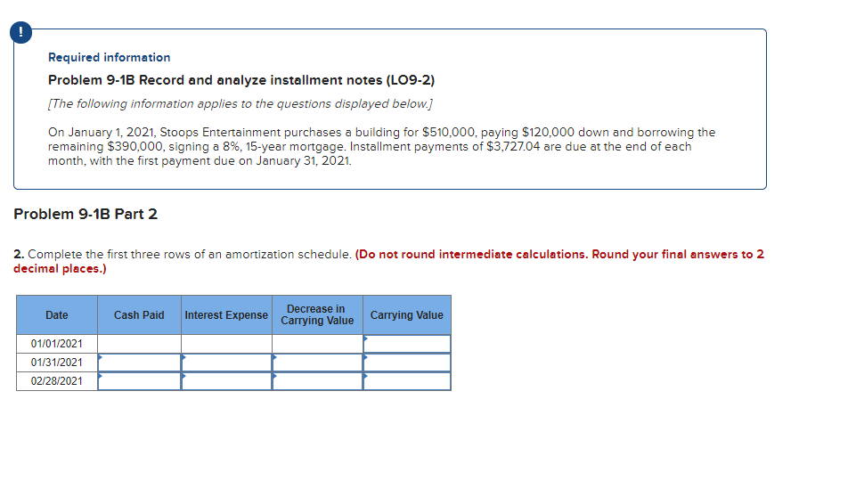Click the blue exclamation alert icon

tap(20, 32)
